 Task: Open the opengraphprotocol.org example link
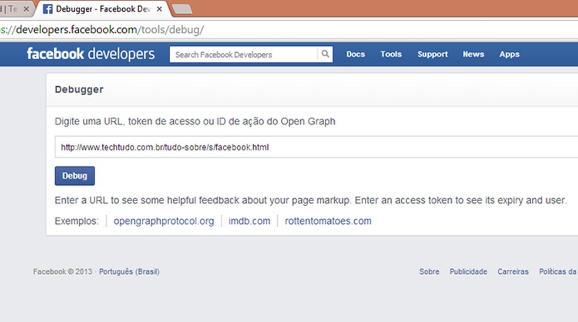tap(163, 221)
